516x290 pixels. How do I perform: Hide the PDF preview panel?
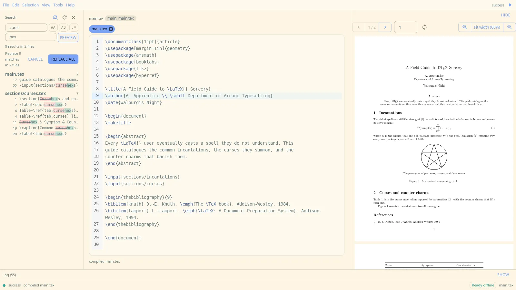506,15
